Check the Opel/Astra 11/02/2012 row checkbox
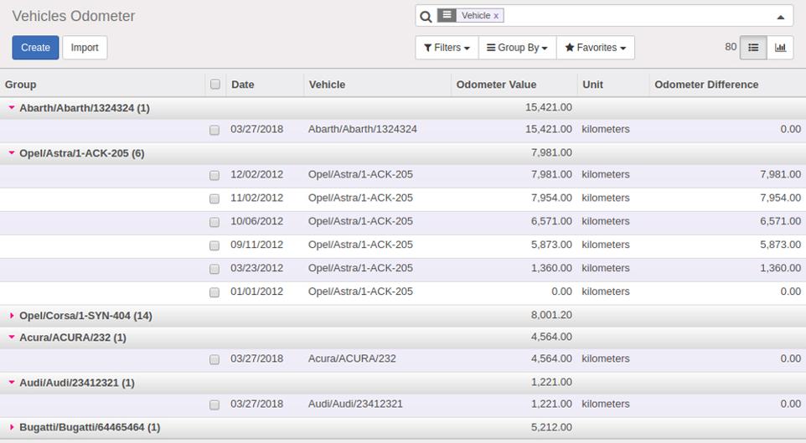806x443 pixels. (x=214, y=198)
